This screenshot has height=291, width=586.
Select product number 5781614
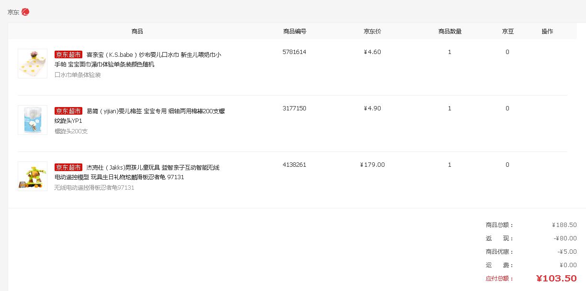click(x=294, y=52)
